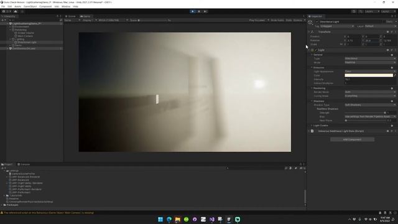The image size is (398, 224).
Task: Open the light Type dropdown
Action: pyautogui.click(x=370, y=58)
